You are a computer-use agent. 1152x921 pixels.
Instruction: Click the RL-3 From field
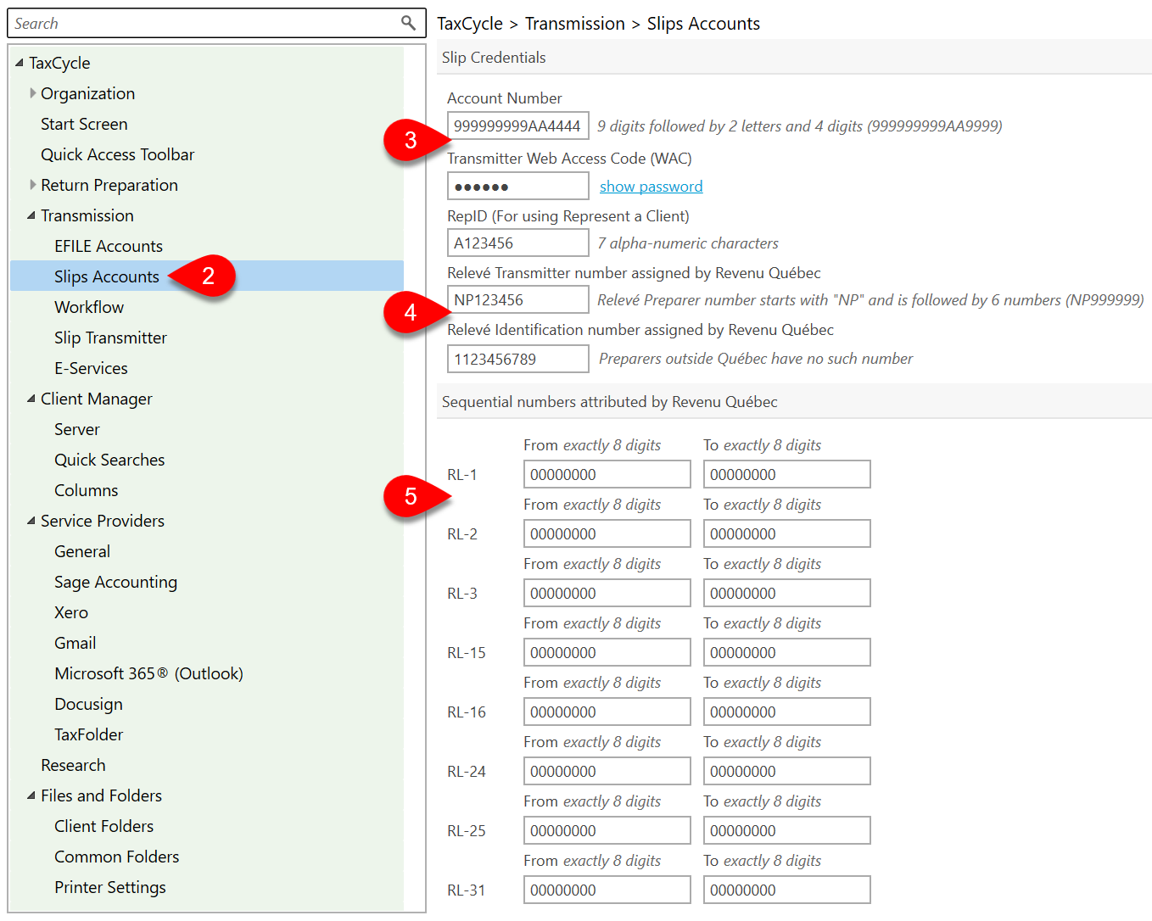tap(607, 593)
